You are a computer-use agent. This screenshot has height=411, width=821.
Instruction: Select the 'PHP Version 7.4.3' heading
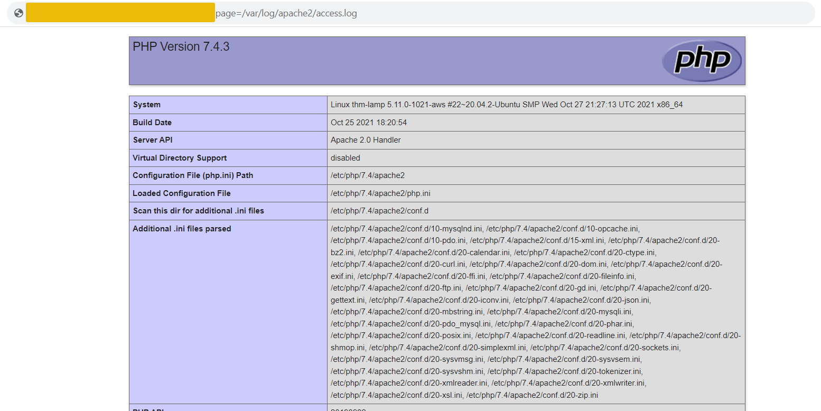pos(181,46)
